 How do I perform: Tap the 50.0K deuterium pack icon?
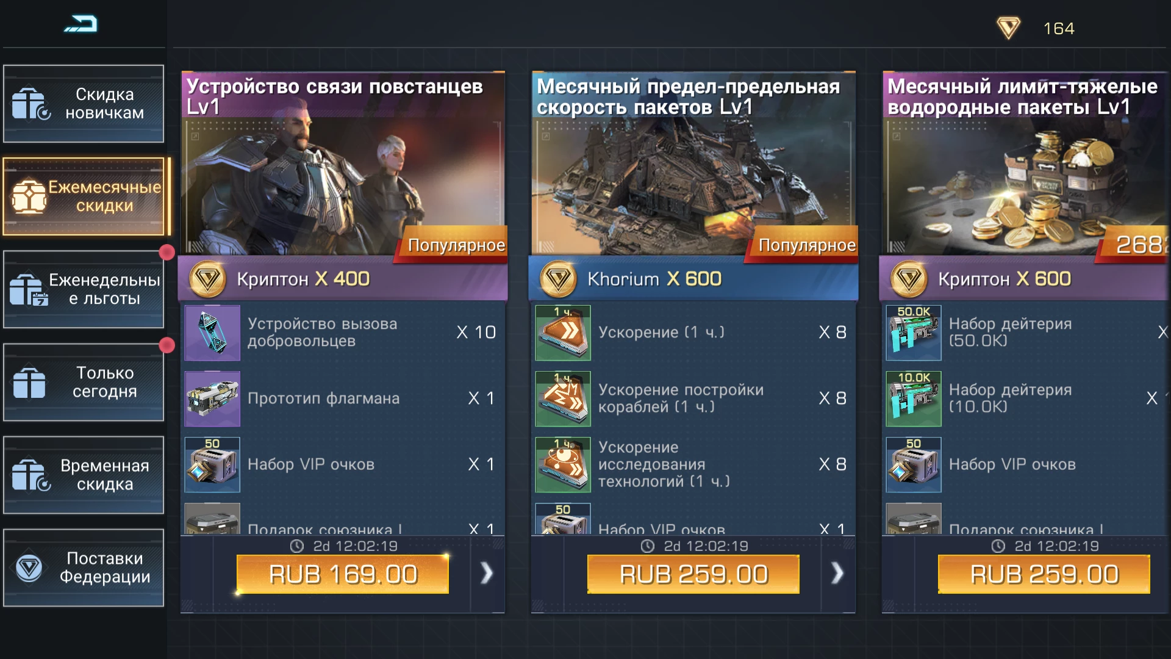914,333
